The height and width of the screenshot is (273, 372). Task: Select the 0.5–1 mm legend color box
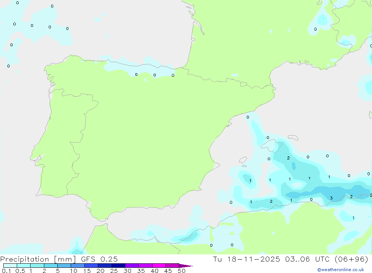coord(24,266)
